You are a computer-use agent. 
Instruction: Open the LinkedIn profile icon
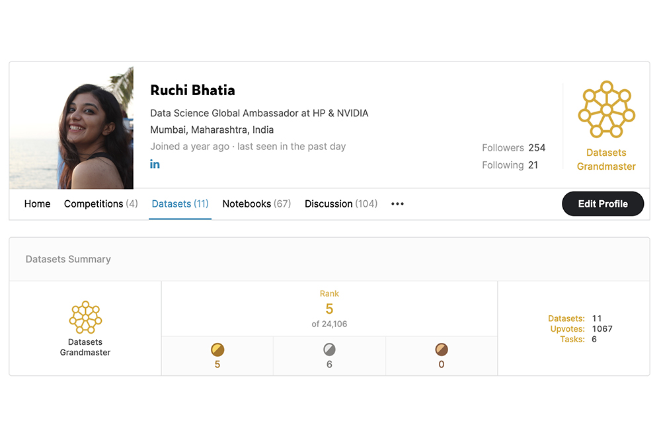click(155, 164)
